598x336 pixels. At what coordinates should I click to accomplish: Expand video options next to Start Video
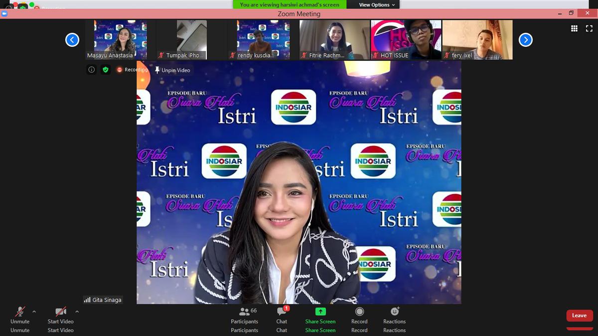point(77,311)
